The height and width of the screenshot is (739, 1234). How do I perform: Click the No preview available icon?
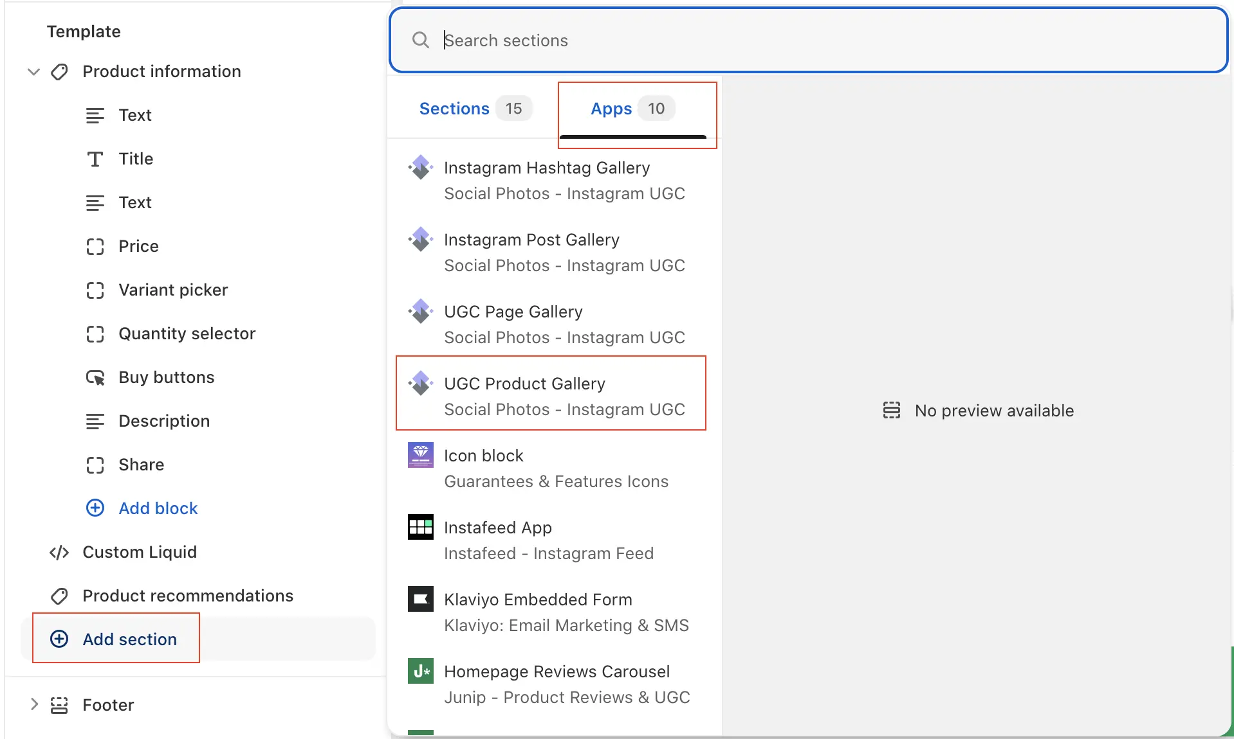pos(892,411)
